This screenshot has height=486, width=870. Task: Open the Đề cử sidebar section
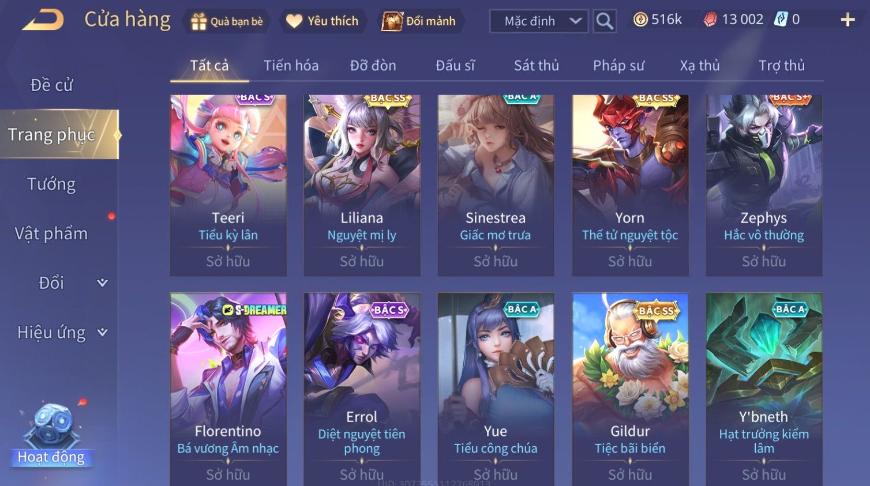coord(51,85)
